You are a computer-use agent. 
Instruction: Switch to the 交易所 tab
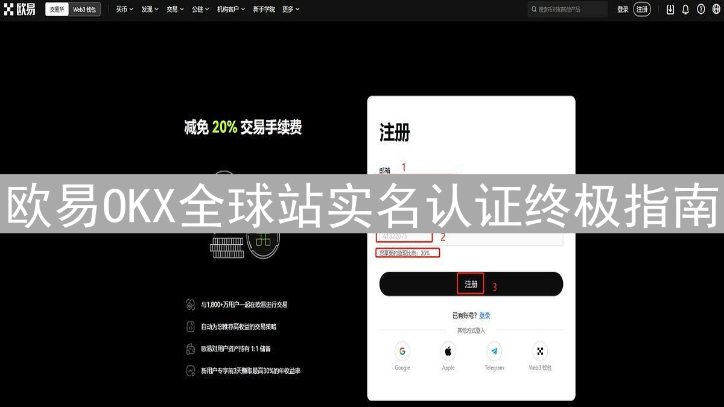[x=57, y=9]
